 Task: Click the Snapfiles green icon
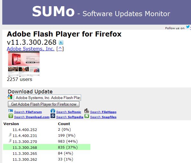[86, 116]
